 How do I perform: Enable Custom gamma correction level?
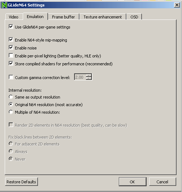(11, 77)
